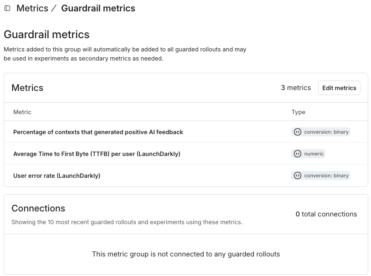Click the 3 metrics count label

pos(296,87)
